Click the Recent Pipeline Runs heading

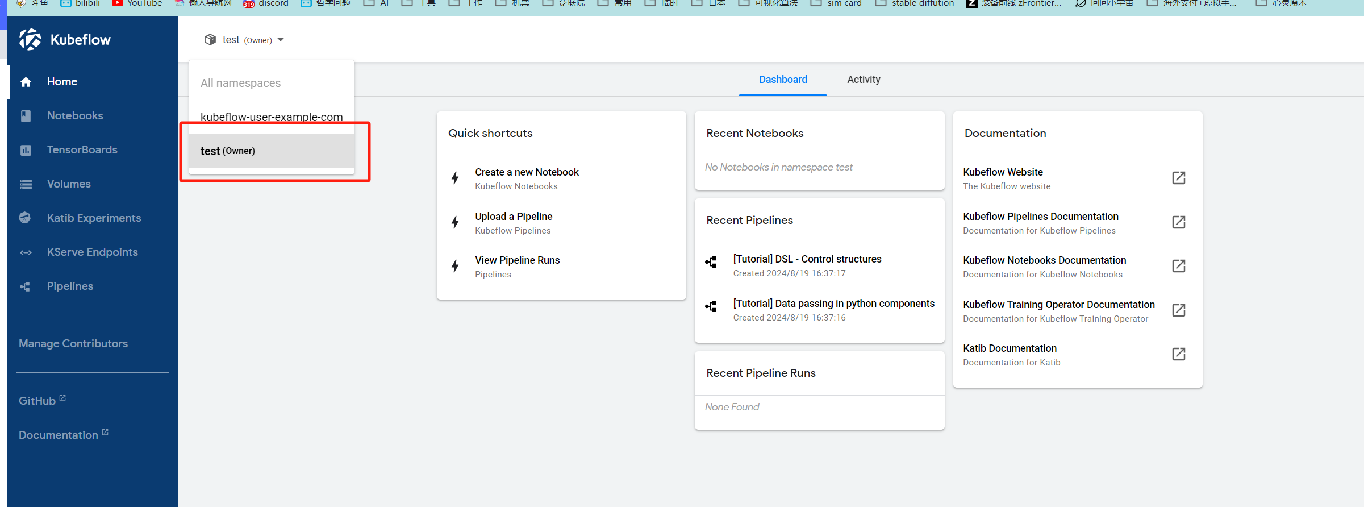[761, 373]
